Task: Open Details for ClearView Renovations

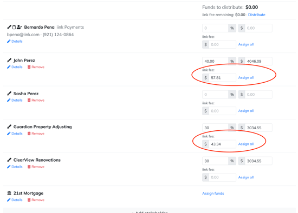Action: 15,167
